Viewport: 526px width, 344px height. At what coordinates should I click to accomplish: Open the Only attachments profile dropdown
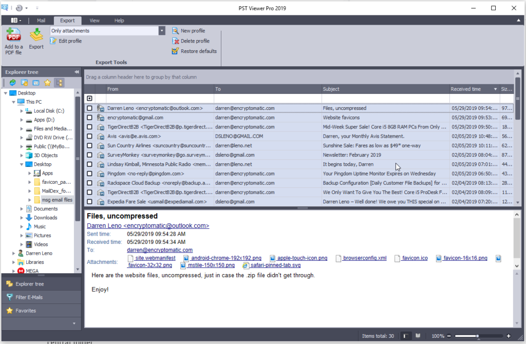(x=162, y=31)
